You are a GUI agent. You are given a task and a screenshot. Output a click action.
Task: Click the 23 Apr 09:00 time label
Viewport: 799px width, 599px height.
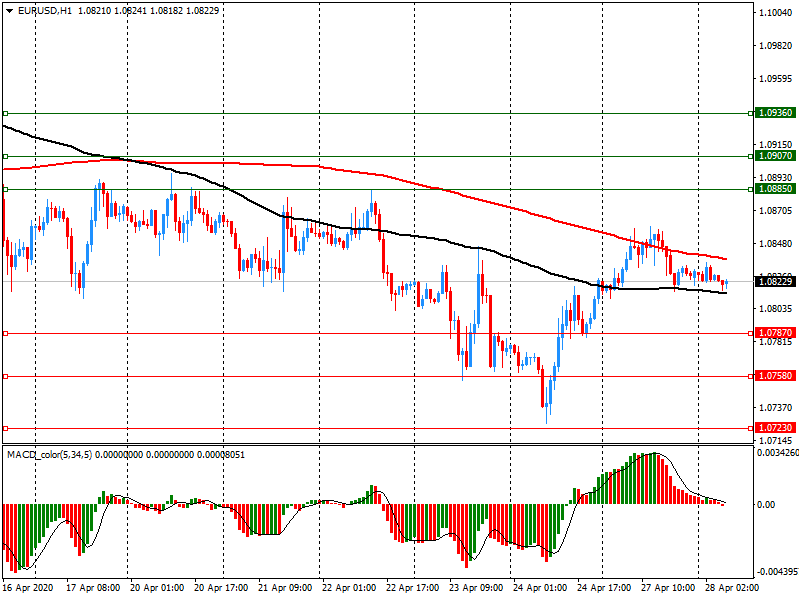point(476,587)
